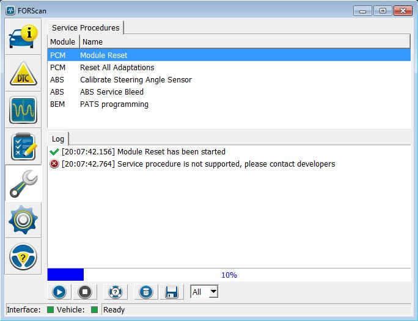Open the tests checklist section
The width and height of the screenshot is (418, 321).
point(23,146)
